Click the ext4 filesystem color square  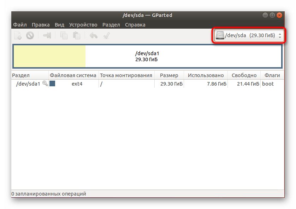(52, 83)
